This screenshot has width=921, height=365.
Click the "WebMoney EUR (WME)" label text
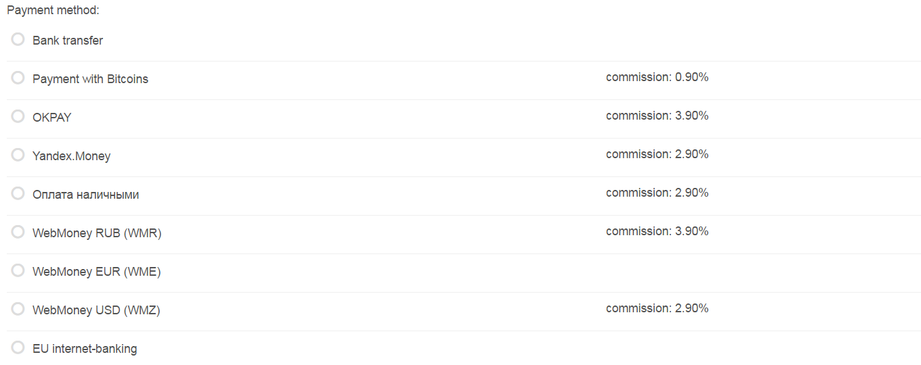click(96, 272)
